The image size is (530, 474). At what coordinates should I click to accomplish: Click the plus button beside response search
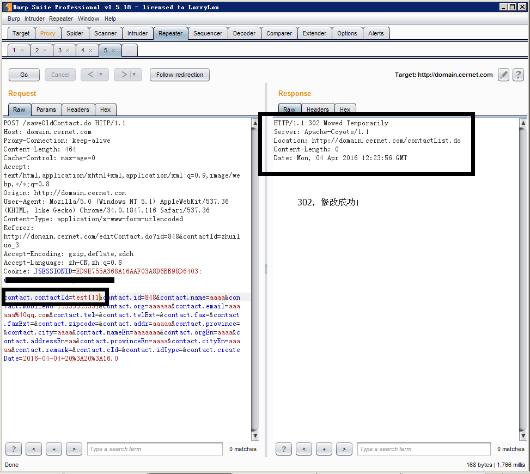[324, 449]
